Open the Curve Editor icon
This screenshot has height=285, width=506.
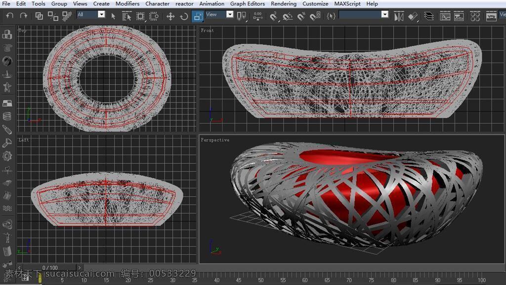tap(445, 16)
